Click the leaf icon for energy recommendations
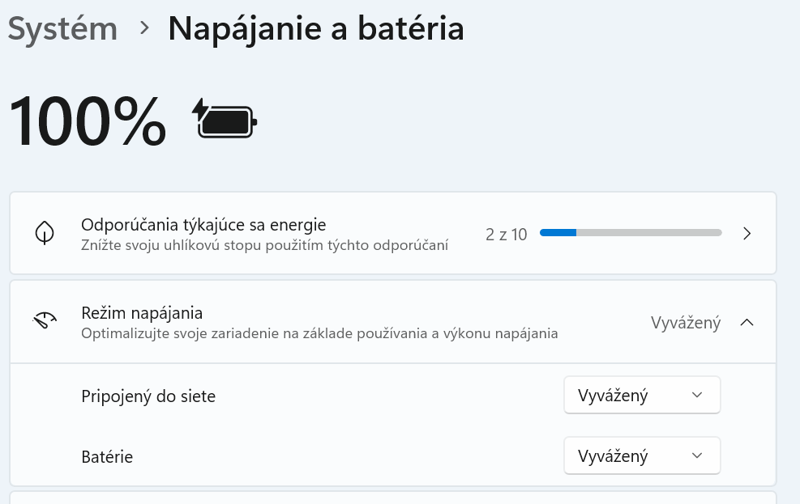Image resolution: width=800 pixels, height=504 pixels. [x=45, y=234]
